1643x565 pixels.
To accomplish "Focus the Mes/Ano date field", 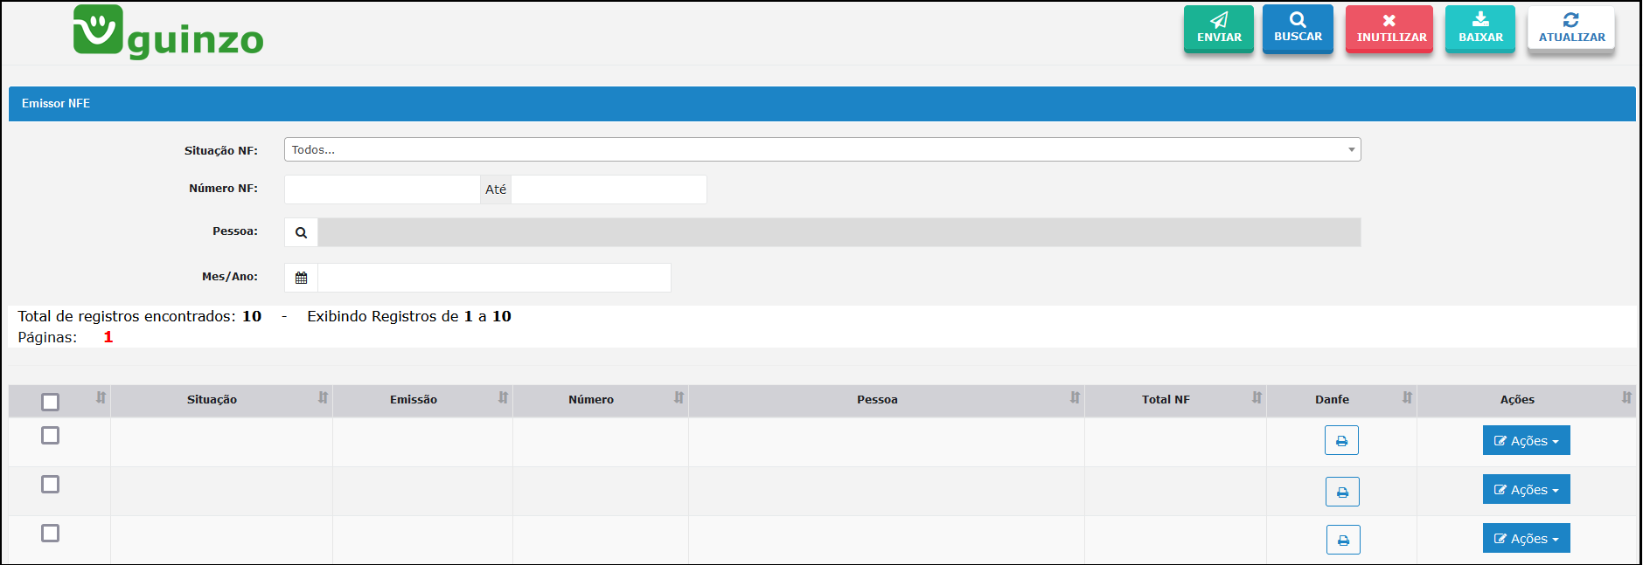I will [494, 278].
